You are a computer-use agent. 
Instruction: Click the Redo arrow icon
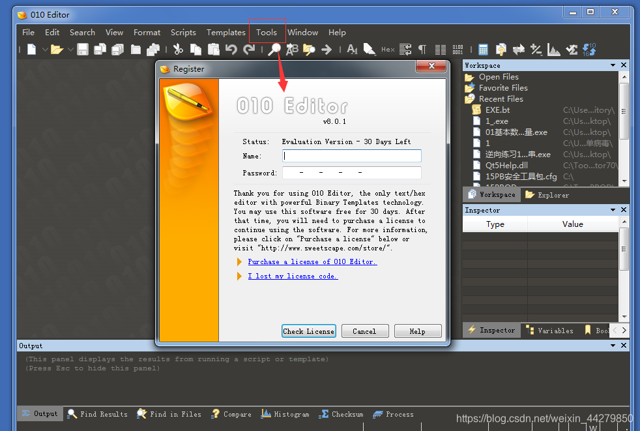point(249,50)
